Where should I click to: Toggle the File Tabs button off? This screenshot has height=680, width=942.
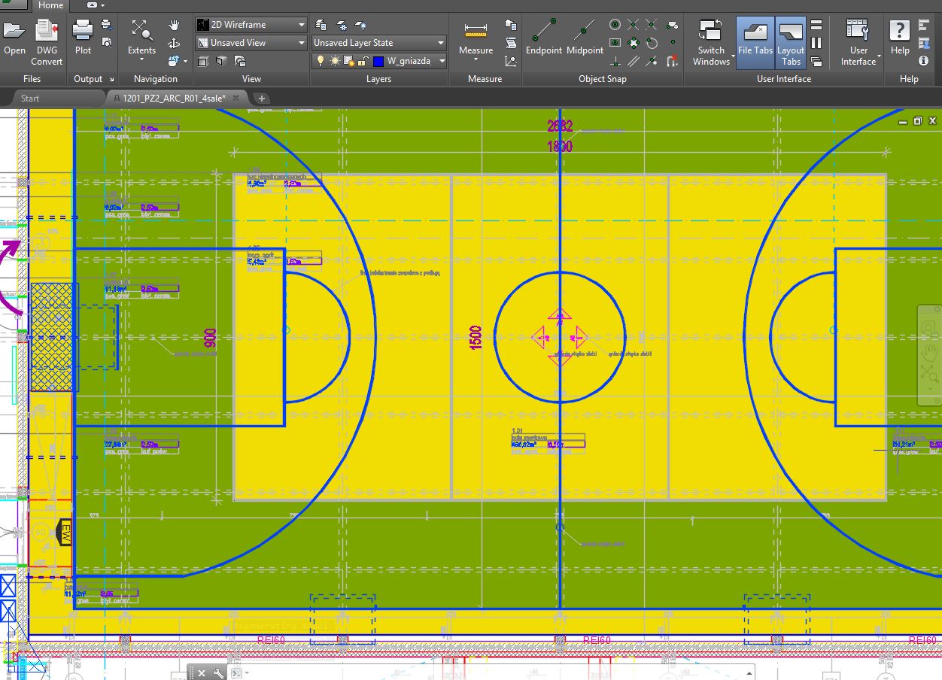(755, 41)
